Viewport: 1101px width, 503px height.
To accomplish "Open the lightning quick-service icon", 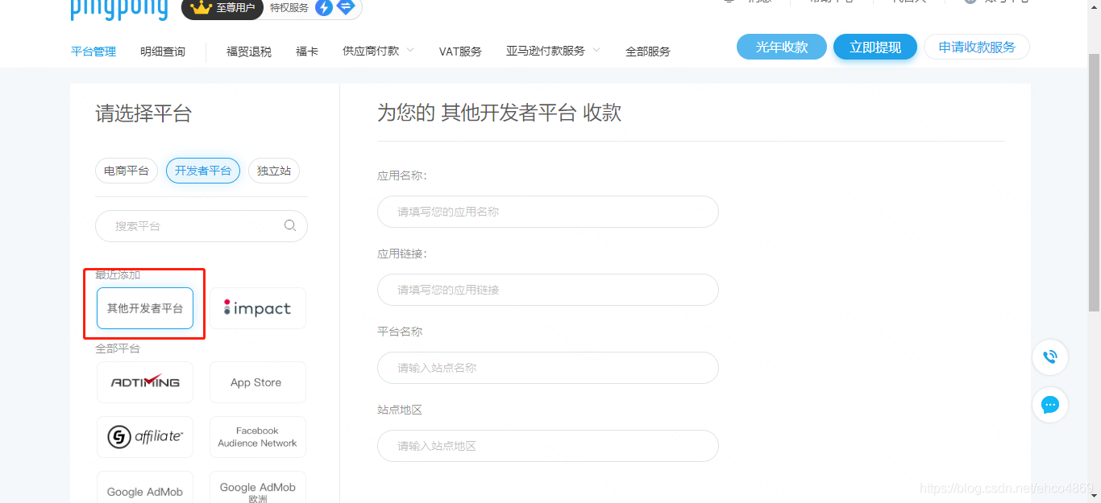I will pyautogui.click(x=323, y=8).
